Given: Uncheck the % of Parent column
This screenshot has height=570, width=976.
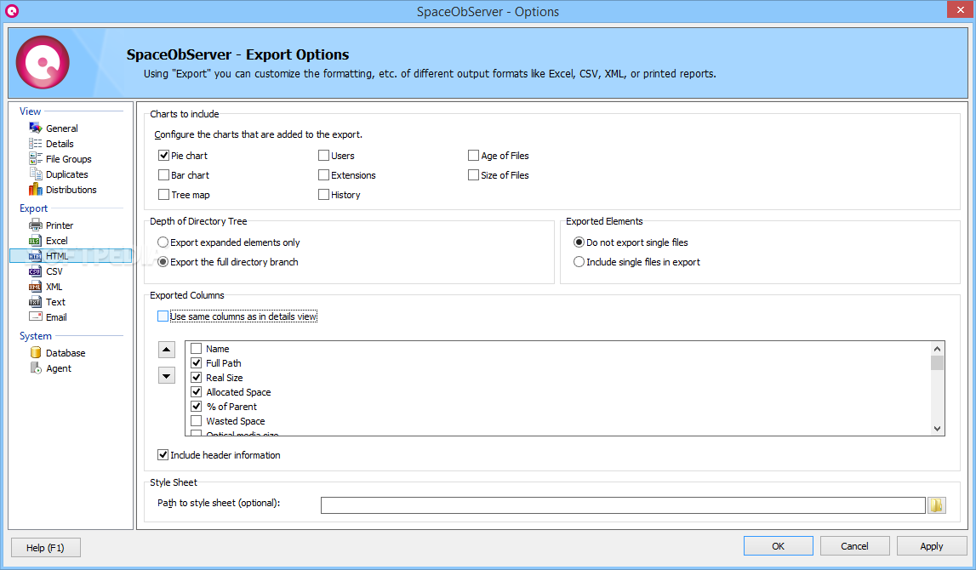Looking at the screenshot, I should point(196,407).
